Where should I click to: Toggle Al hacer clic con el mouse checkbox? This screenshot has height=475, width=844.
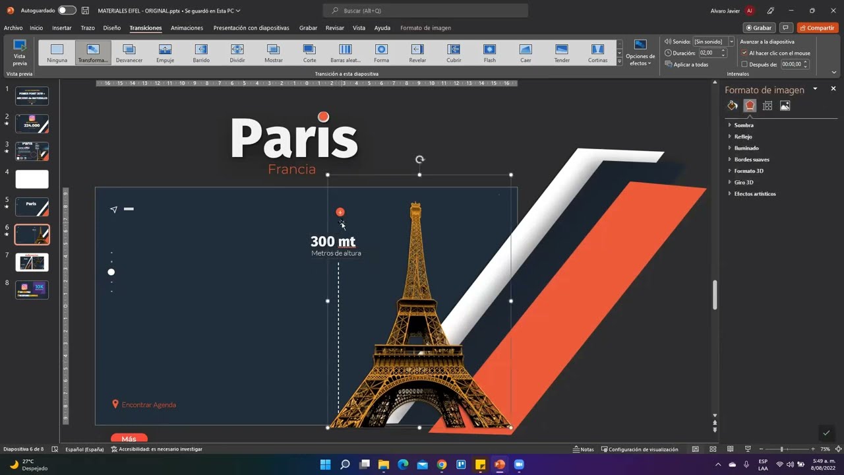[x=744, y=53]
